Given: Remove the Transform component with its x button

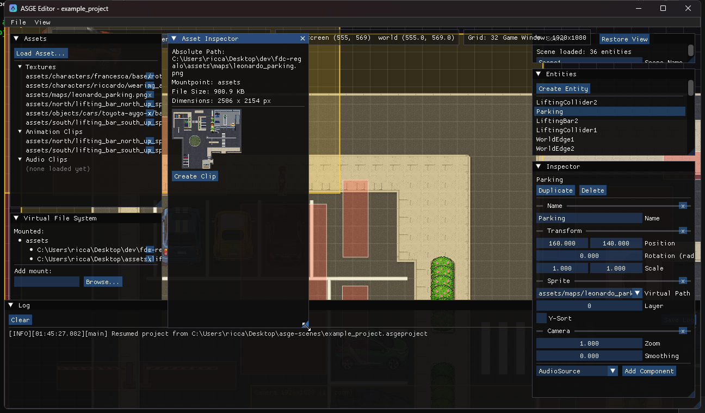Looking at the screenshot, I should click(683, 231).
